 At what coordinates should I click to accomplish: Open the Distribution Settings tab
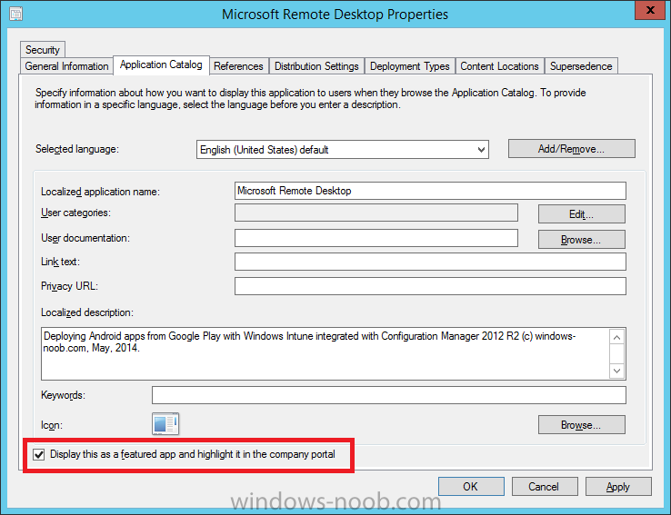click(316, 66)
